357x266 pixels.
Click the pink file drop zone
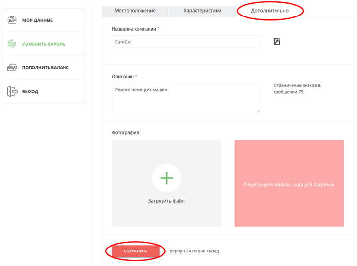289,183
